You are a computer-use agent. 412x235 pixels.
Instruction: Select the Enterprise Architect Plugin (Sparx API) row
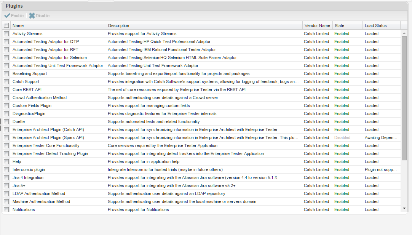click(48, 137)
